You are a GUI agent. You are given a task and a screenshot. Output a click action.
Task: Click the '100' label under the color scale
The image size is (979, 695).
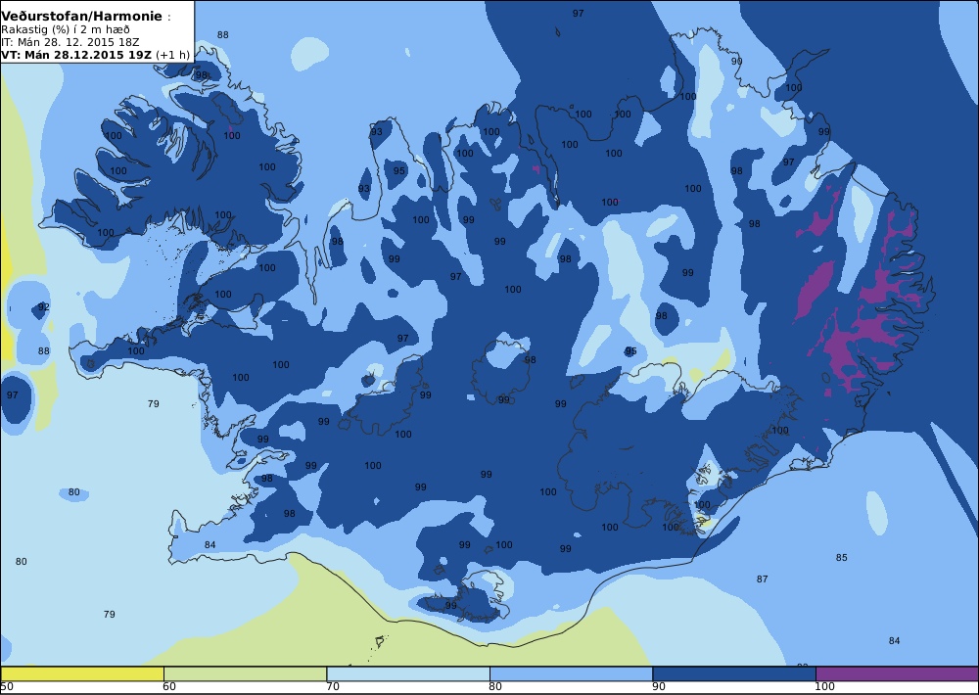pyautogui.click(x=824, y=687)
